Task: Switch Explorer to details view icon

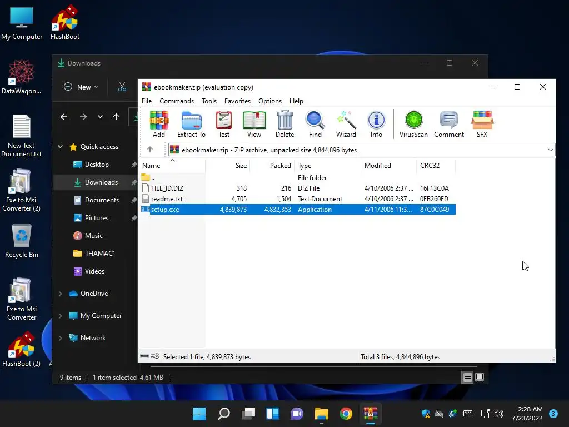Action: coord(467,378)
